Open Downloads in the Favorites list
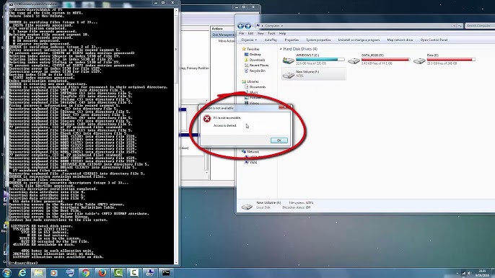Screen dimensions: 495x278 257,60
